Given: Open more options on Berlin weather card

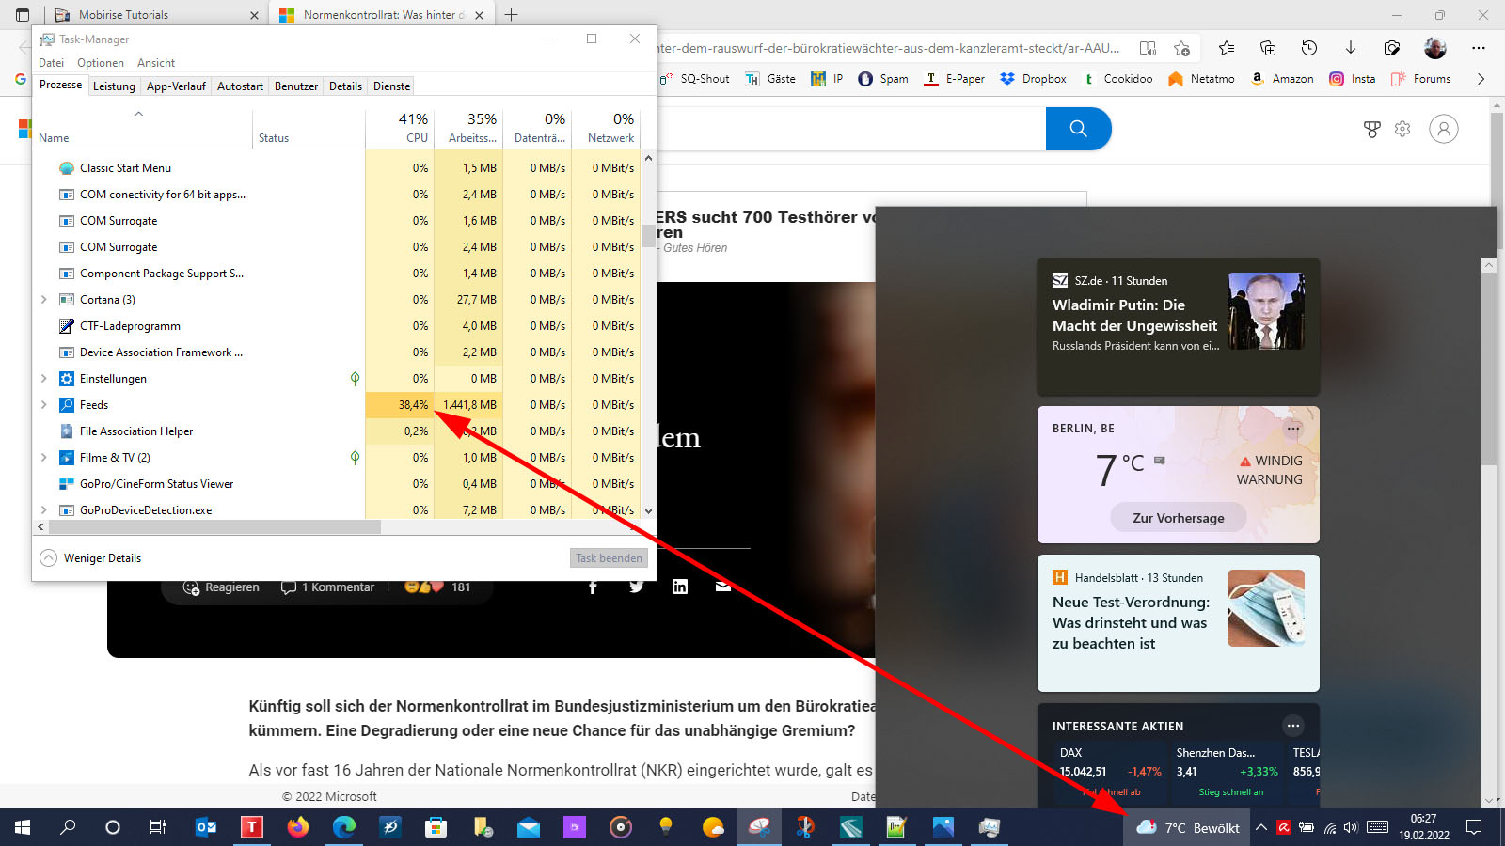Looking at the screenshot, I should click(x=1293, y=429).
